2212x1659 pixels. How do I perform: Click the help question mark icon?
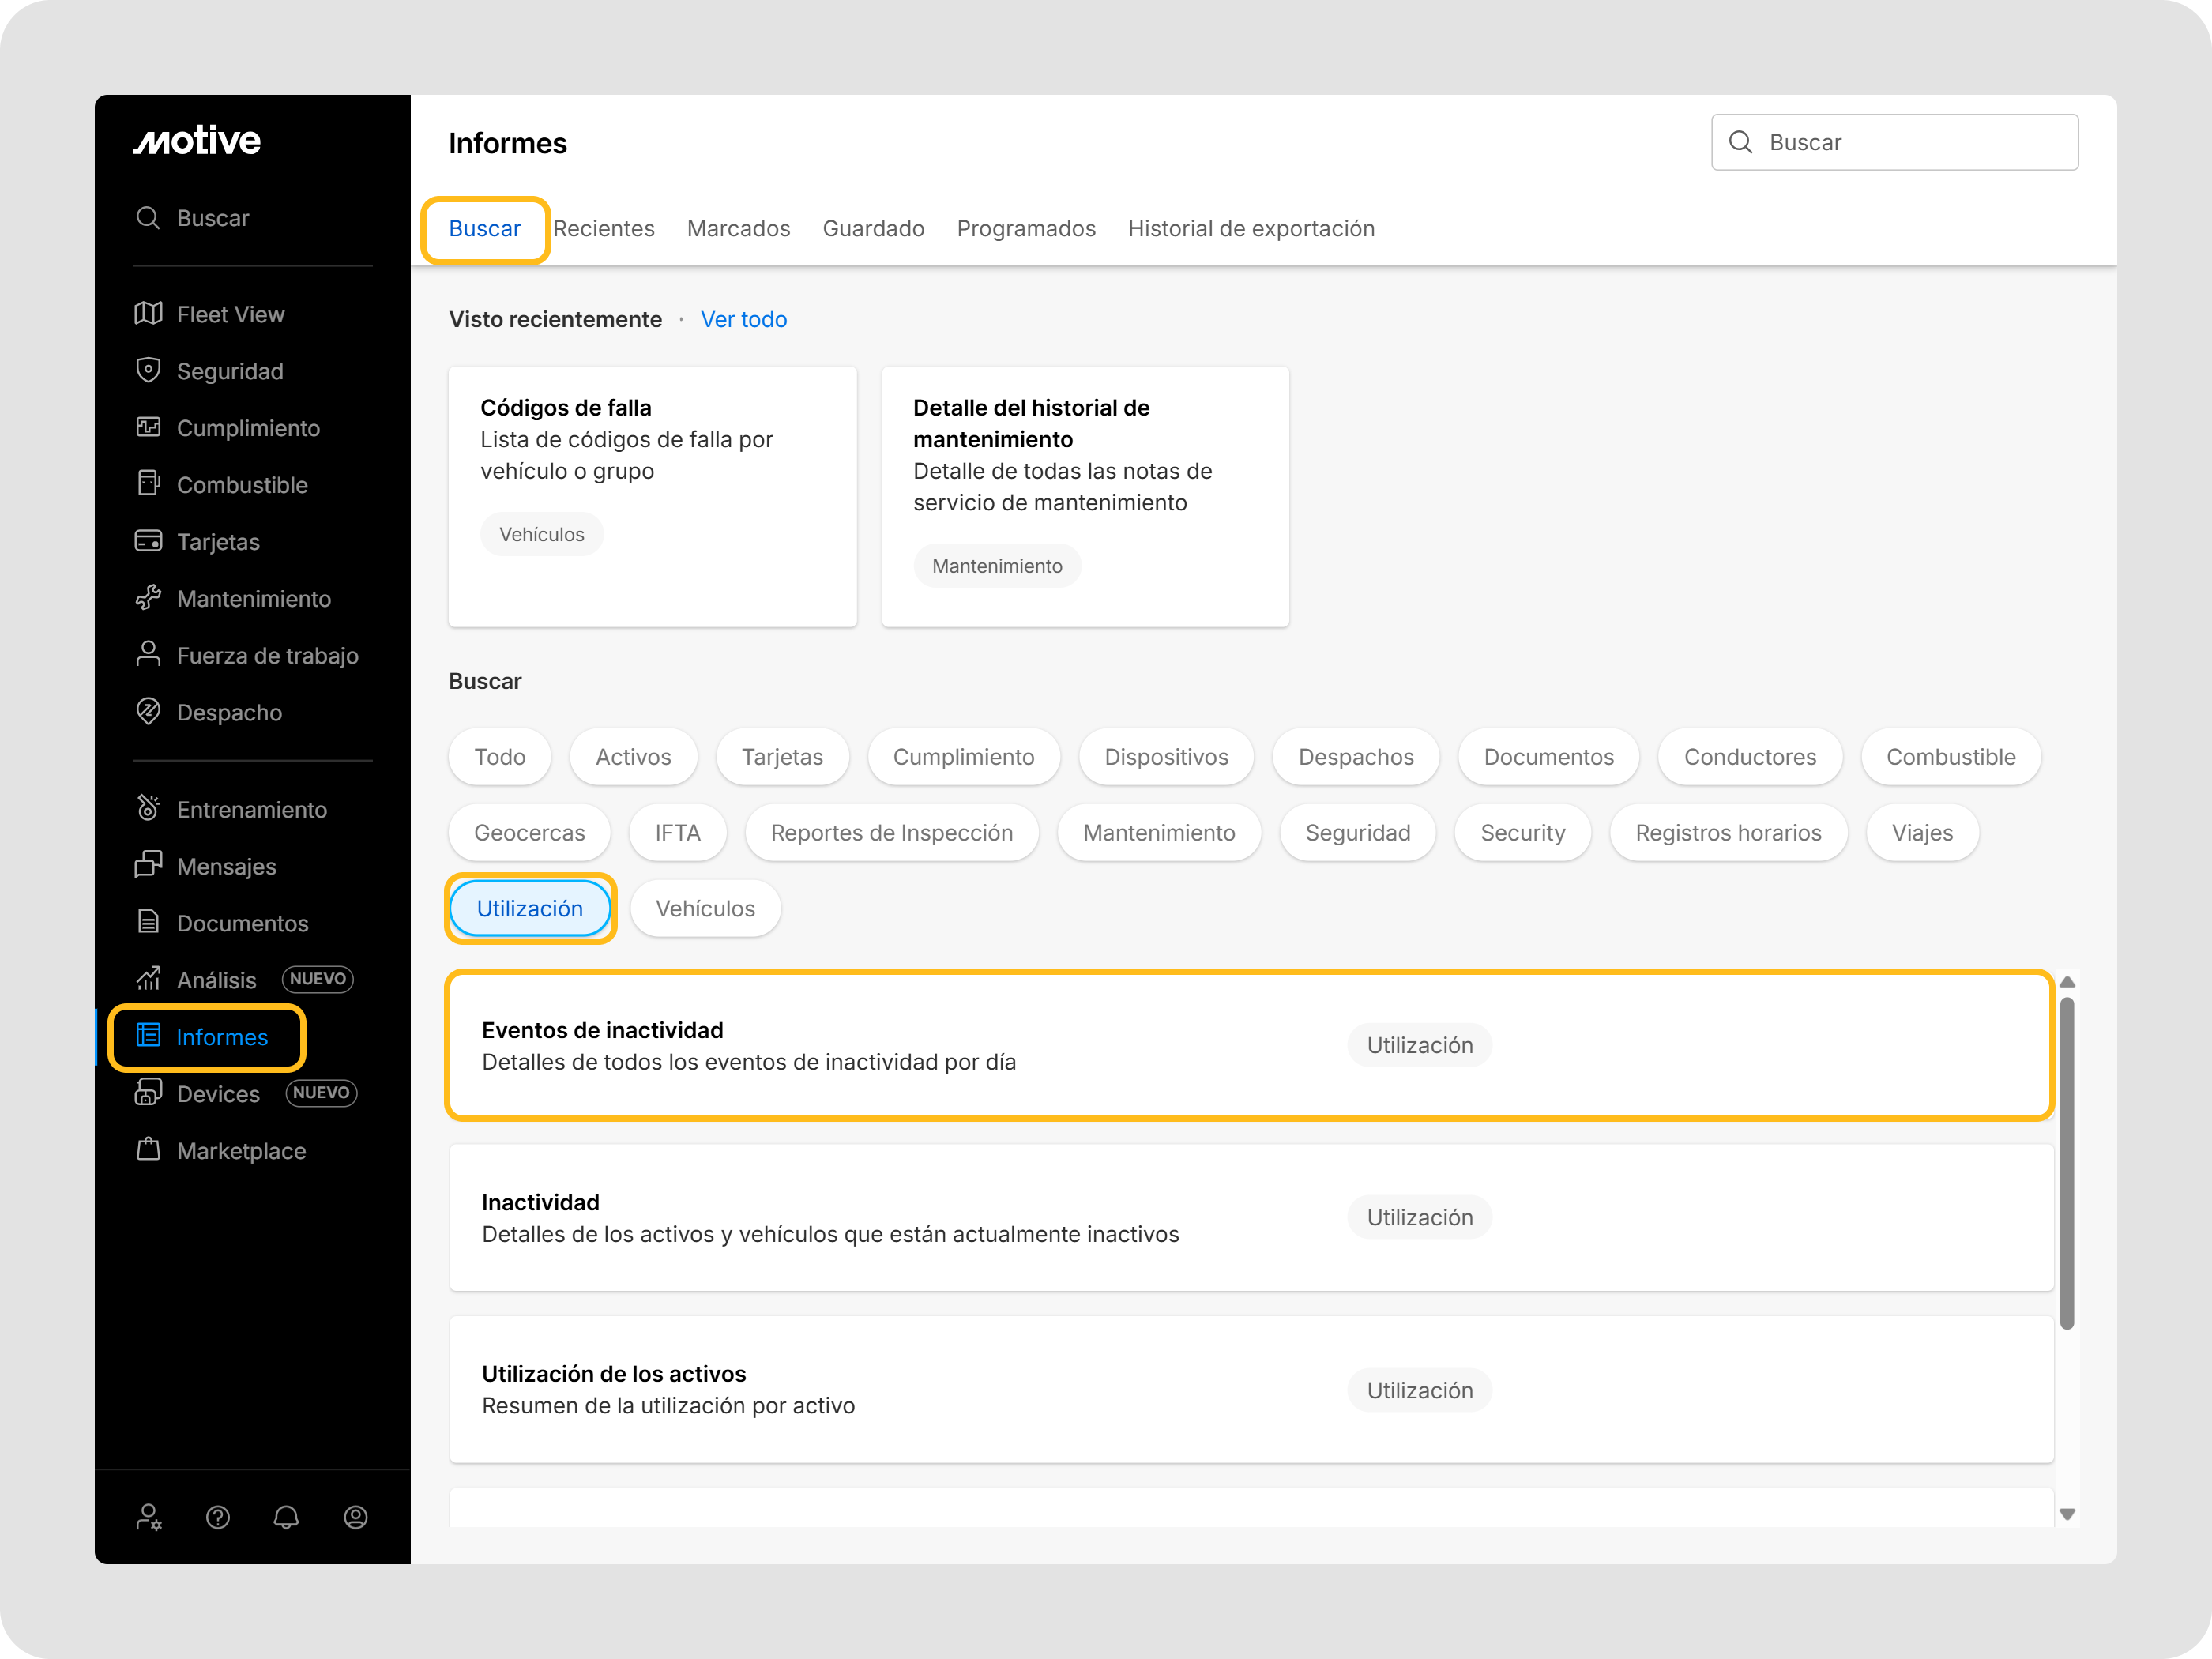(218, 1517)
